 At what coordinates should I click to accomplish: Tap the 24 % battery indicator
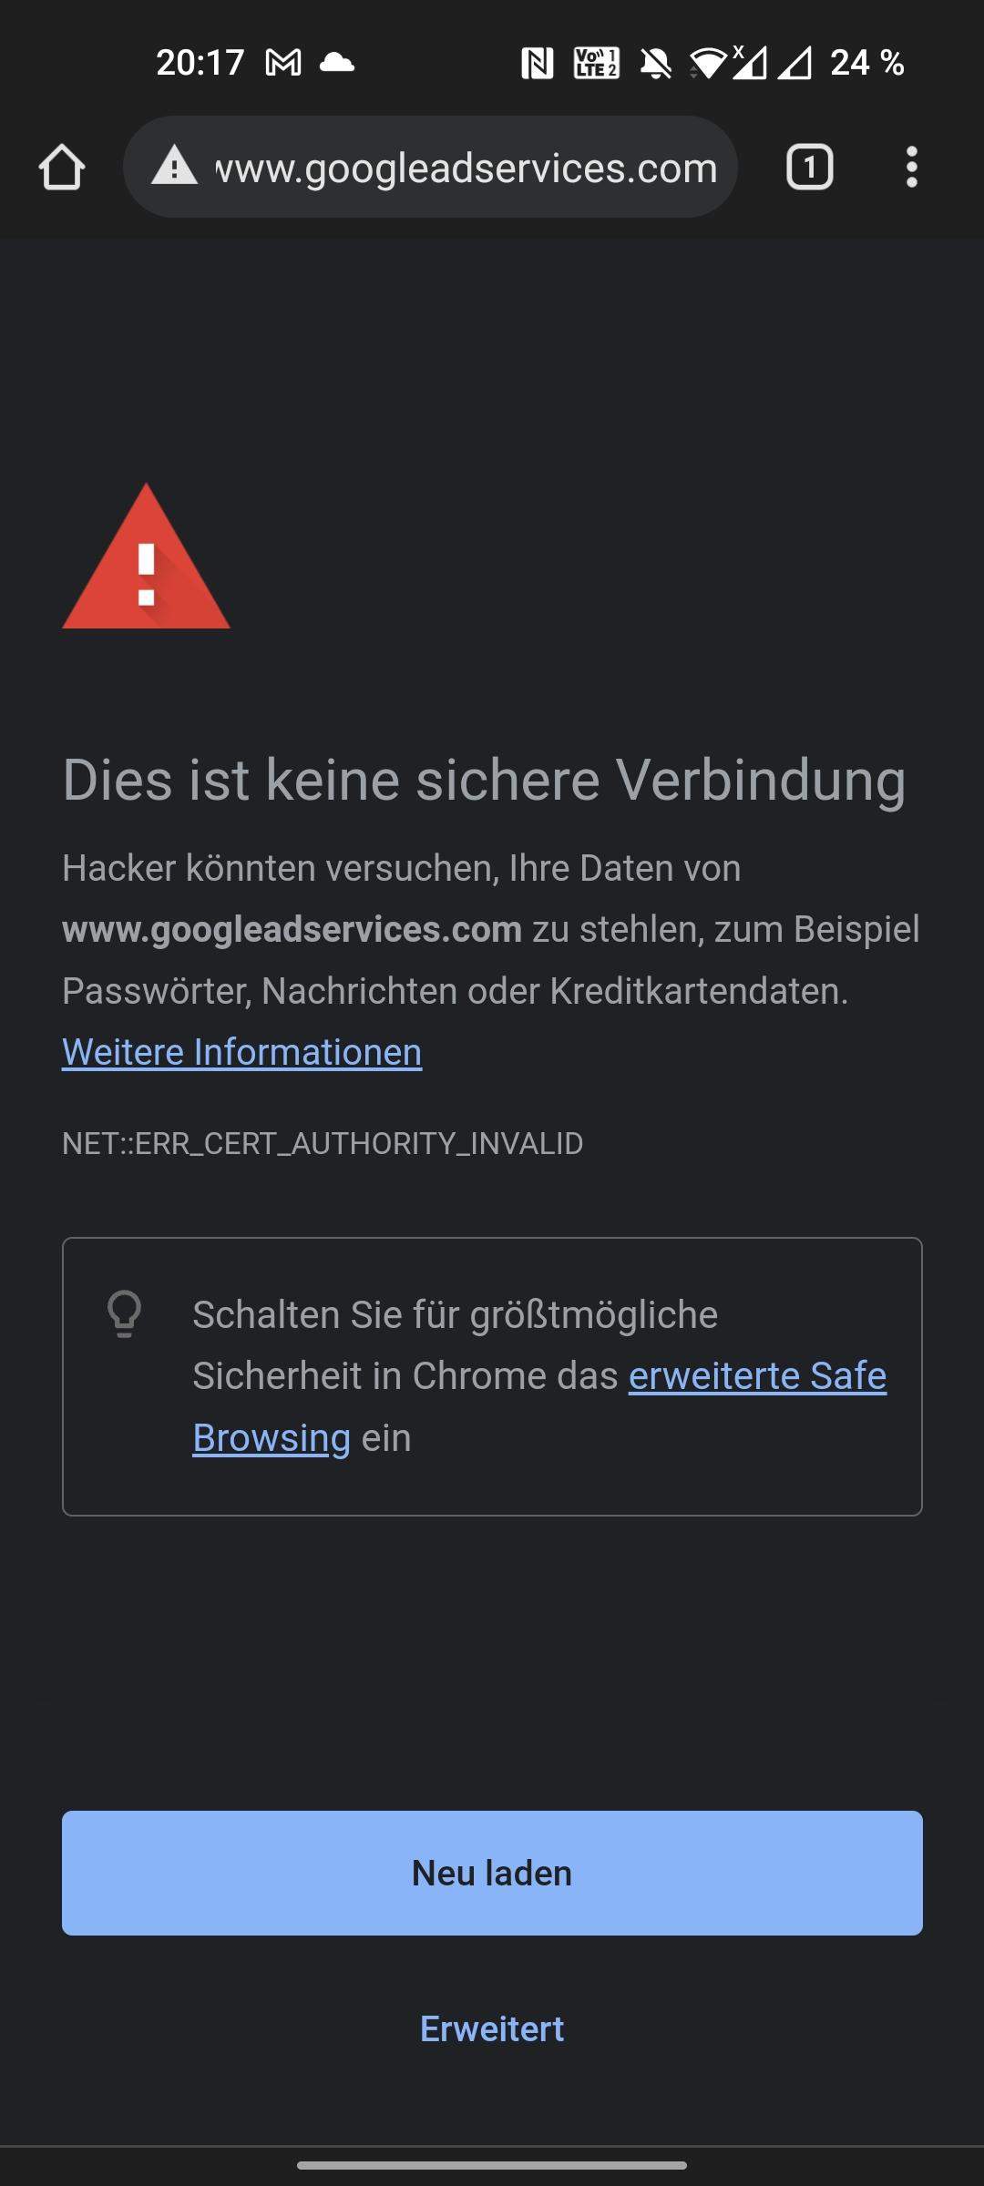point(866,63)
